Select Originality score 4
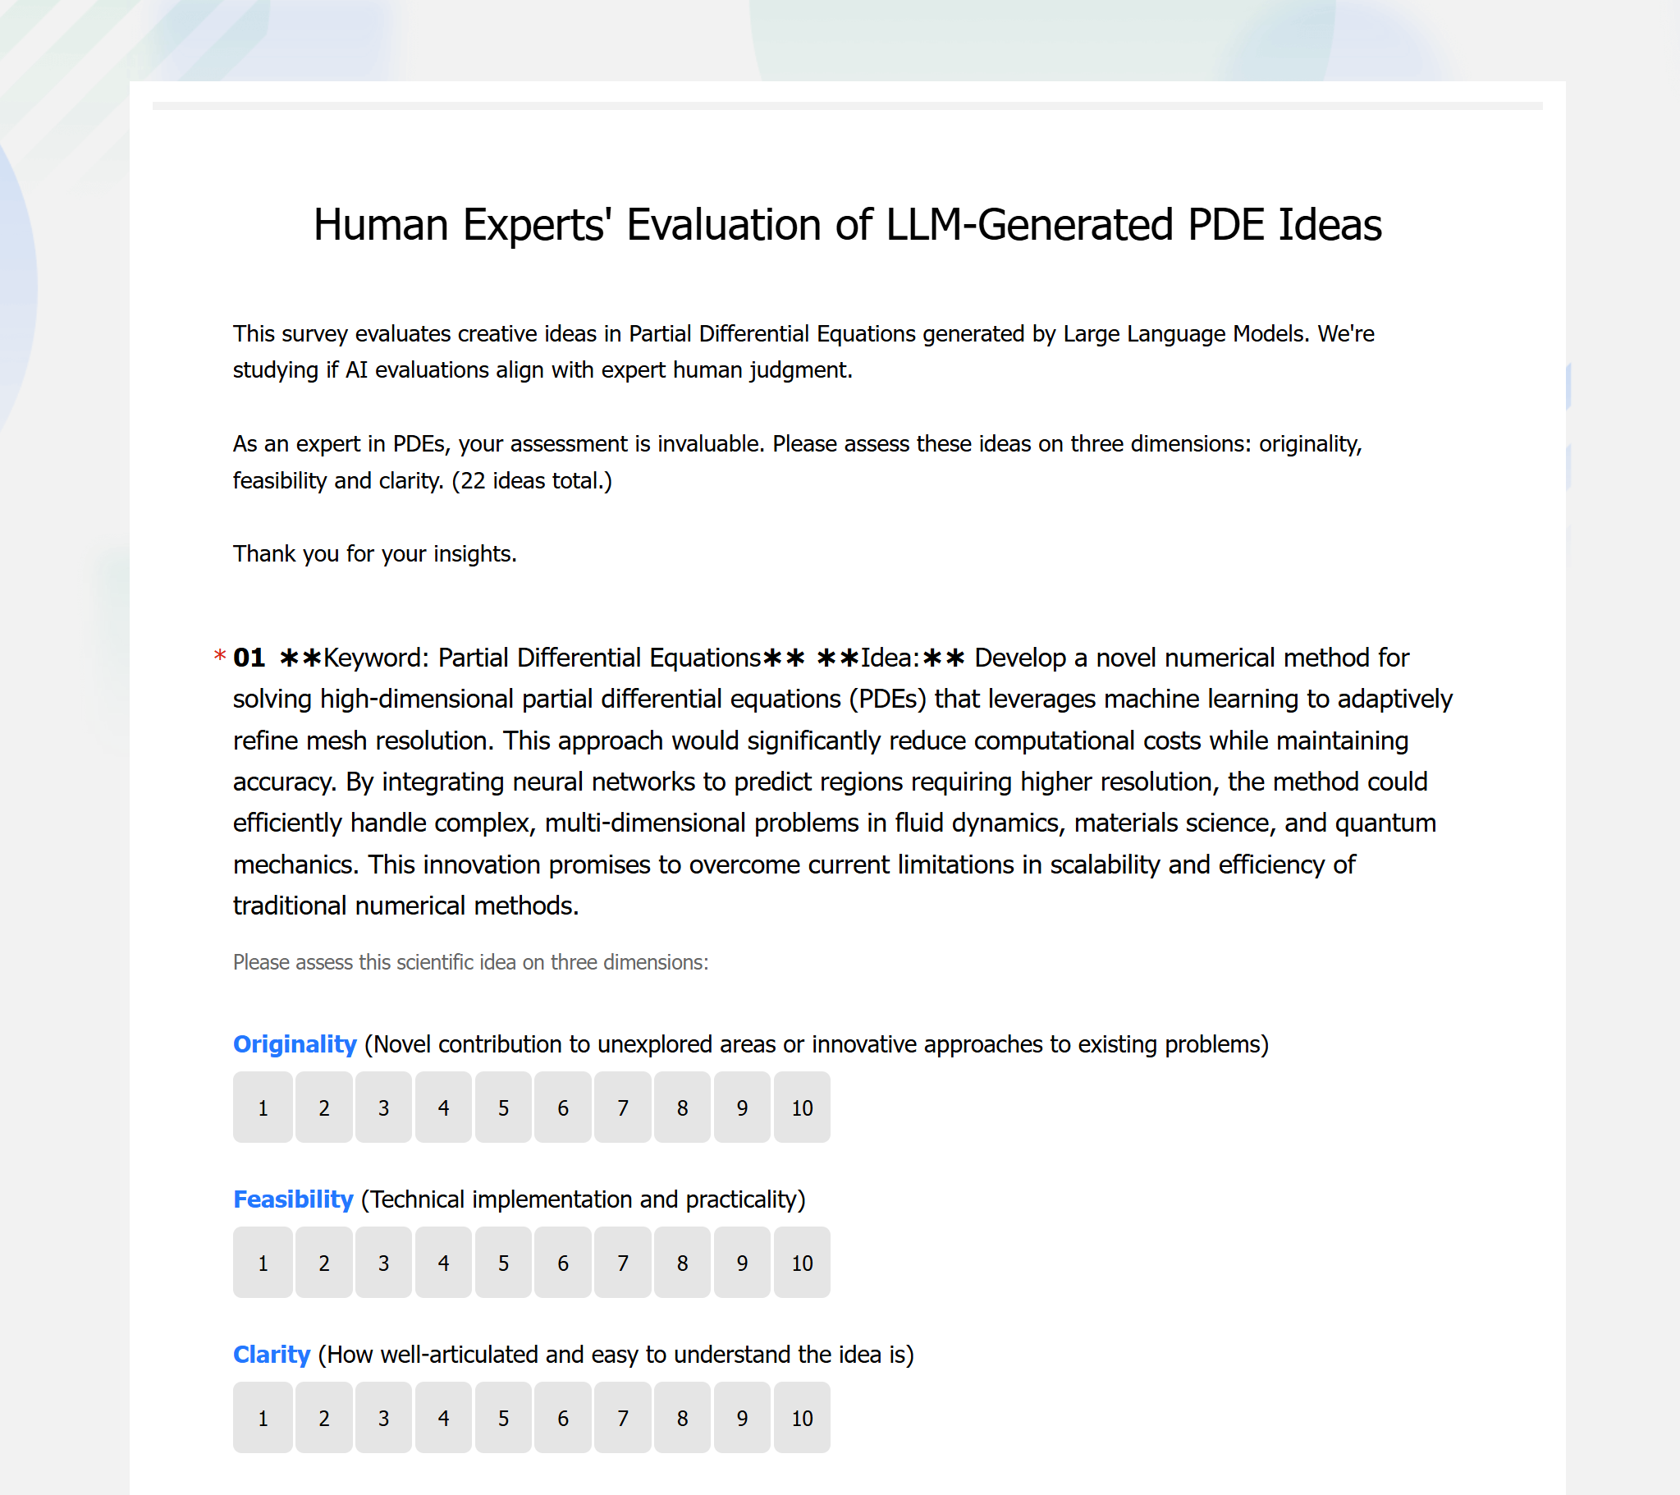Viewport: 1680px width, 1495px height. 443,1107
